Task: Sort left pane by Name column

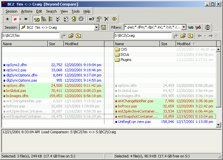Action: pos(25,44)
